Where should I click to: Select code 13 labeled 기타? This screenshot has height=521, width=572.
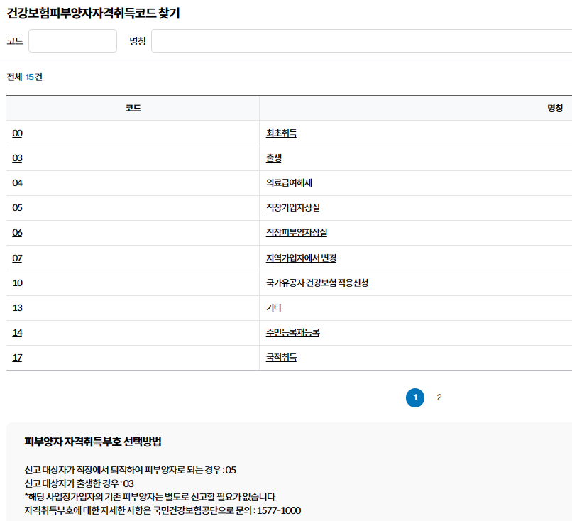pyautogui.click(x=16, y=307)
